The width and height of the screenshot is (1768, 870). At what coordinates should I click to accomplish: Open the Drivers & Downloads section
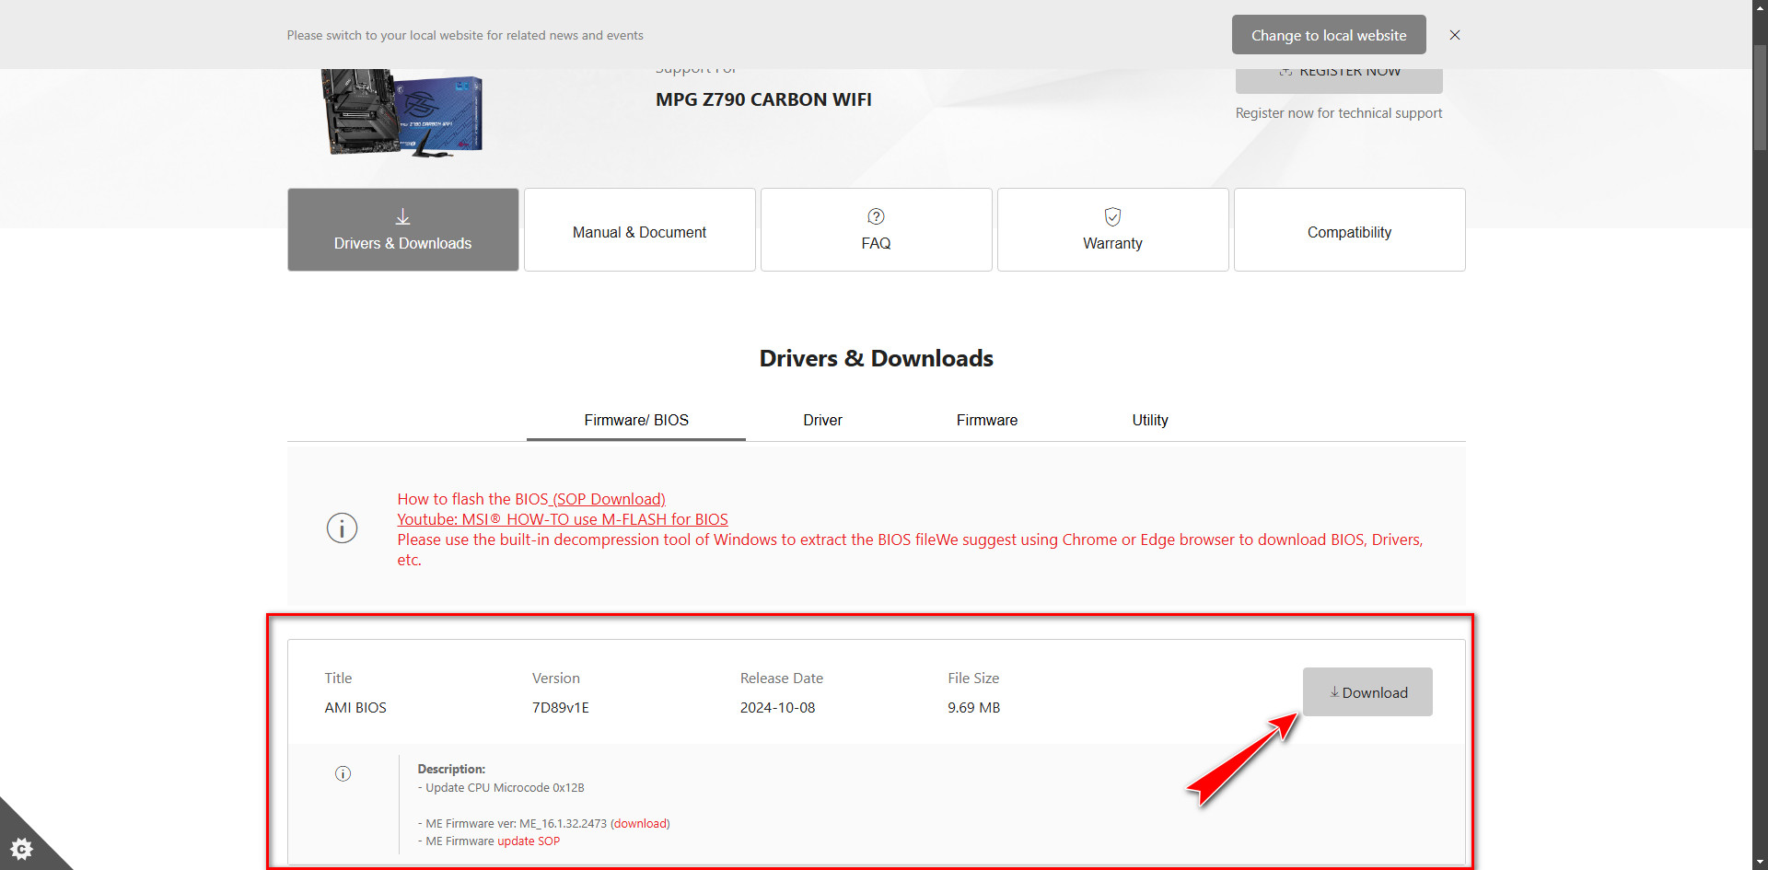403,230
